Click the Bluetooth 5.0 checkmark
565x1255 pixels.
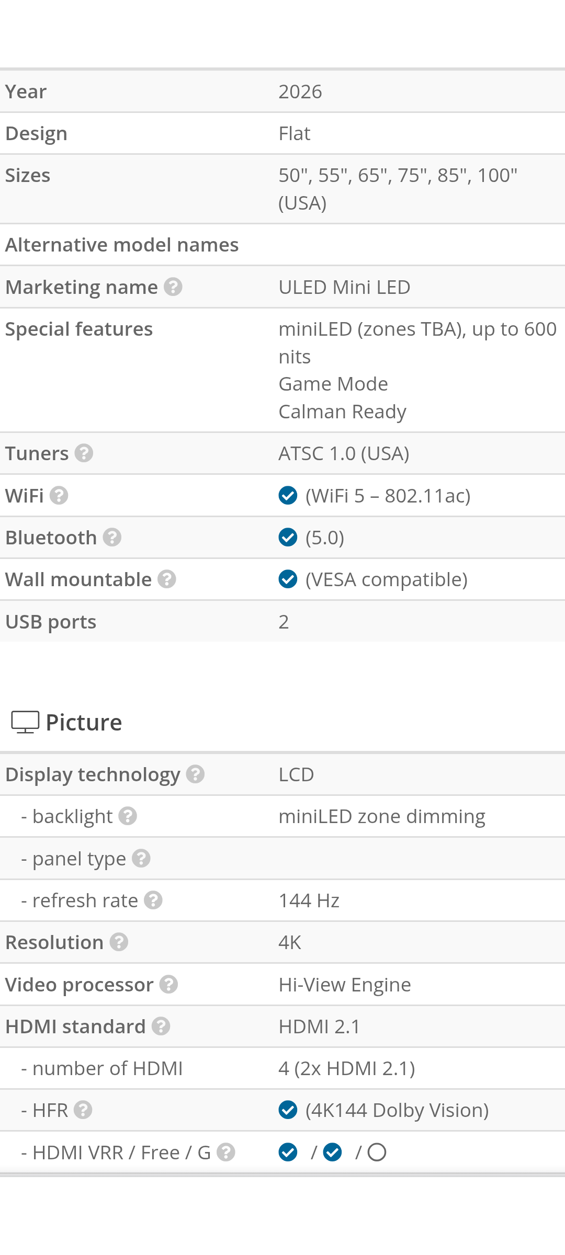pos(288,537)
